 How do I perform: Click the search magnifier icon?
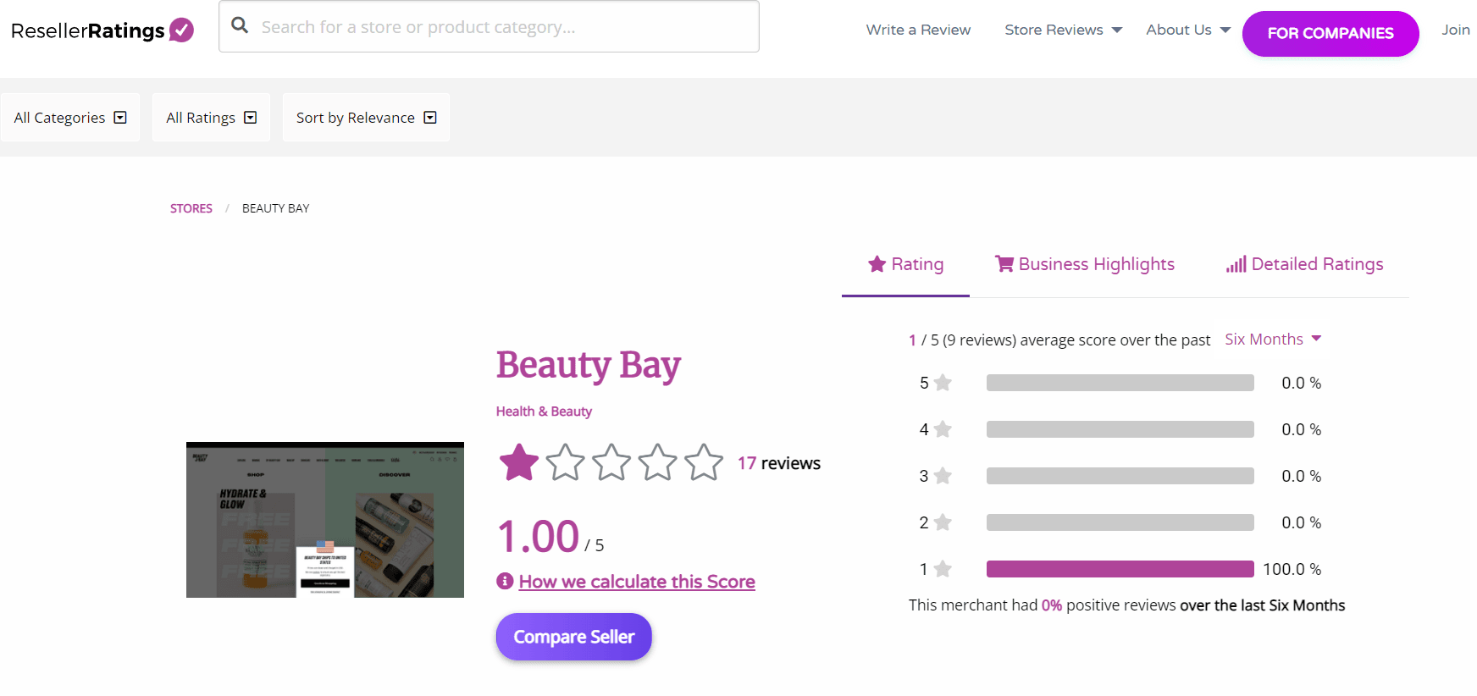[240, 25]
